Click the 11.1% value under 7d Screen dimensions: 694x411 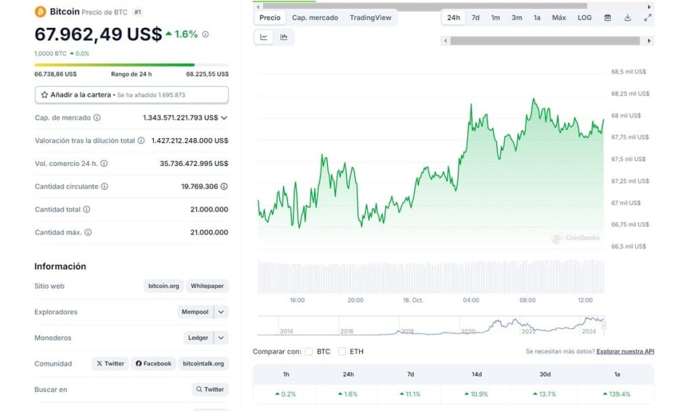(x=410, y=394)
